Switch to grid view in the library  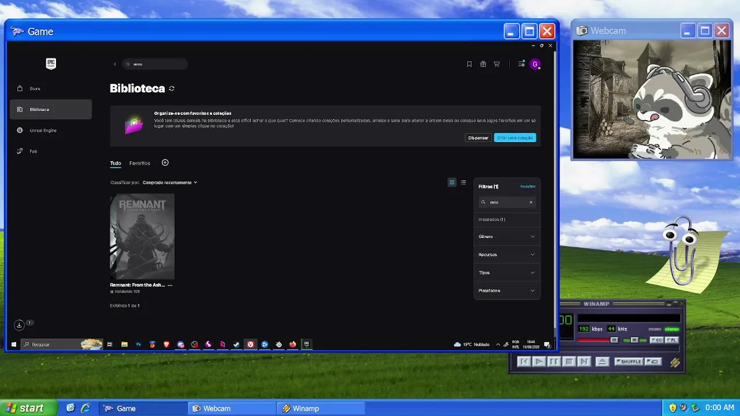click(452, 183)
